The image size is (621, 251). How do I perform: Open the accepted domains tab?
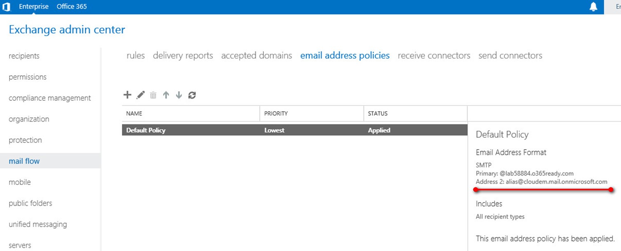[x=257, y=55]
